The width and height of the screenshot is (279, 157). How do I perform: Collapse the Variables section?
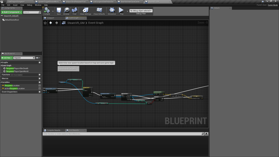(x=1, y=82)
